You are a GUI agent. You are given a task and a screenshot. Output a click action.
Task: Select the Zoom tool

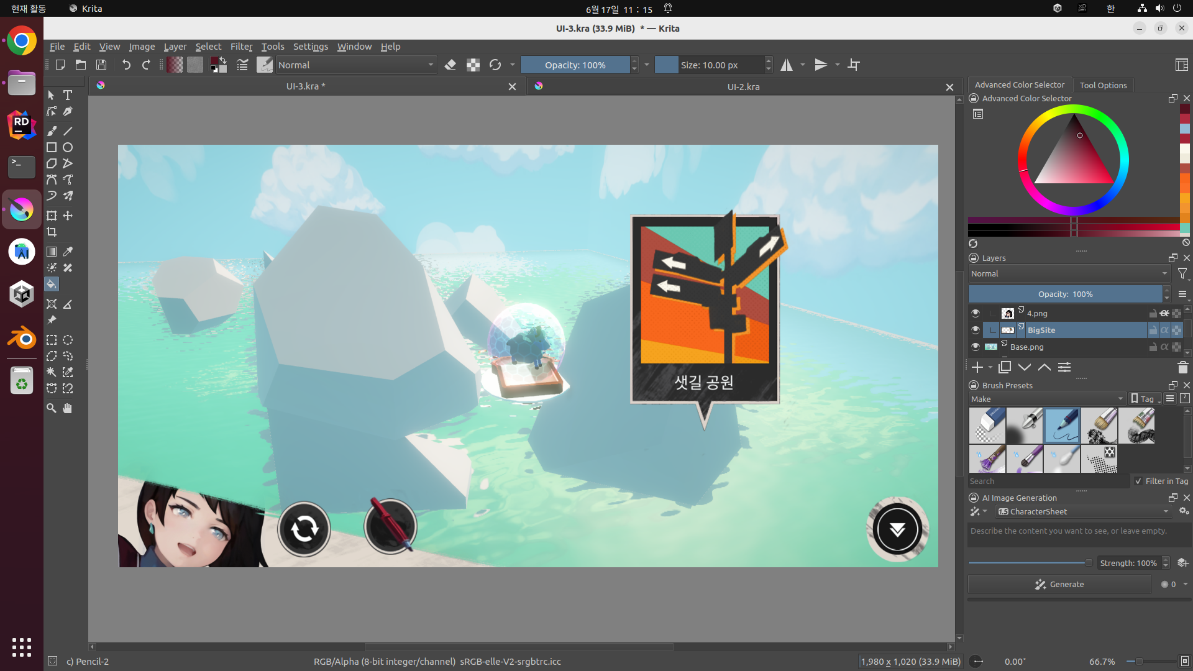[x=52, y=408]
